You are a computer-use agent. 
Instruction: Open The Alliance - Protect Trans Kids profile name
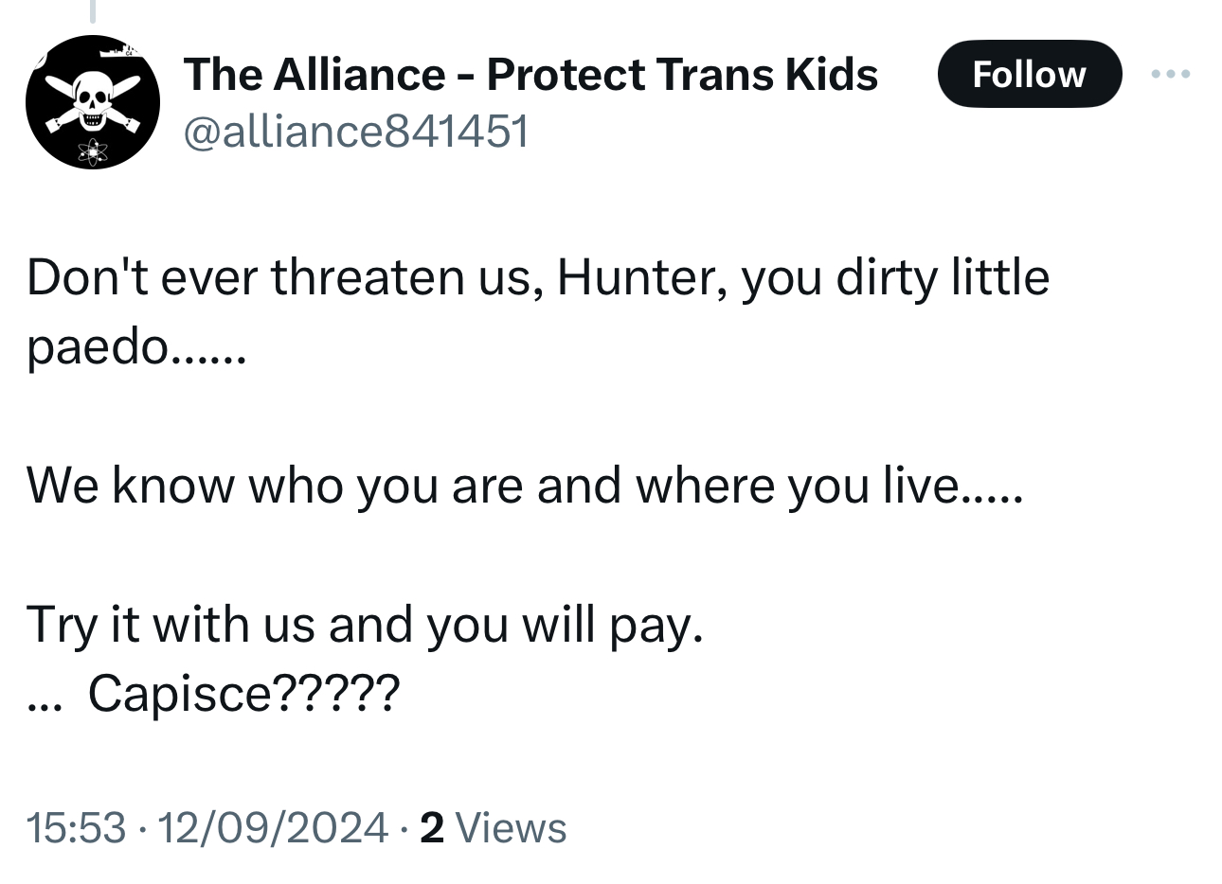point(530,74)
